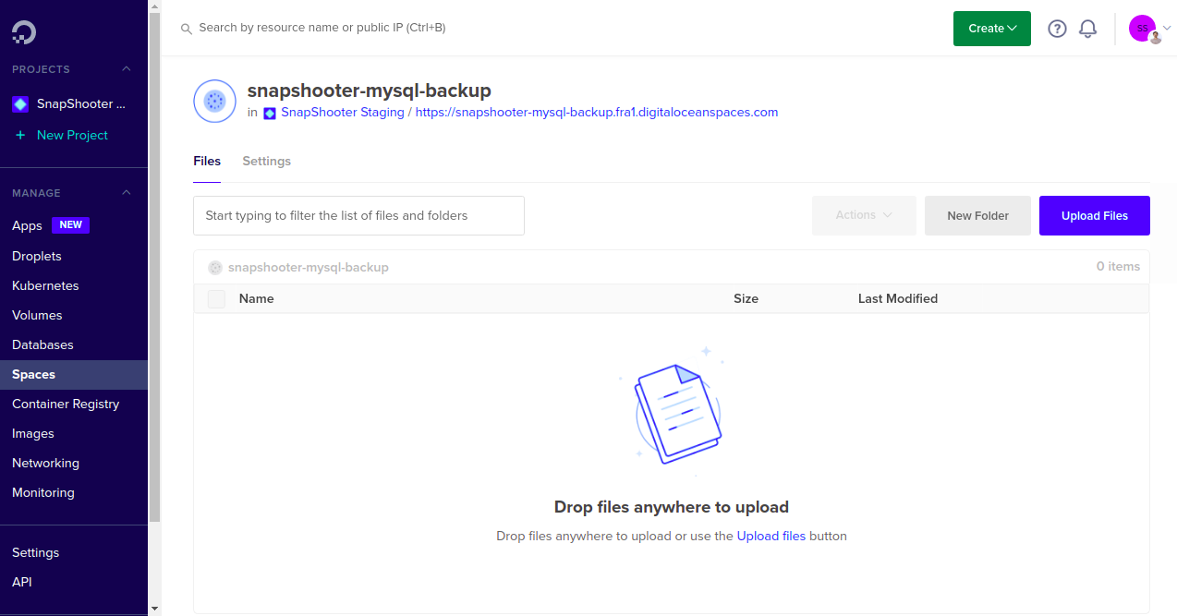Switch to the Settings tab
The width and height of the screenshot is (1177, 616).
tap(266, 161)
